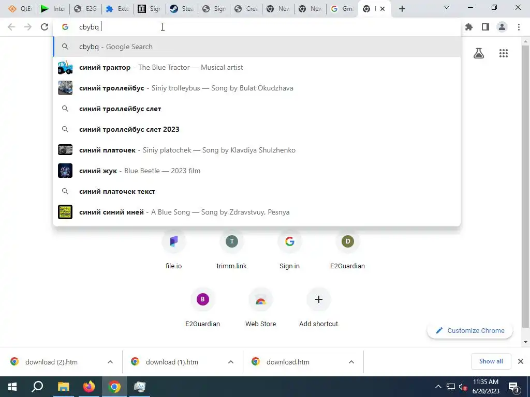Close the active tab

tap(382, 9)
